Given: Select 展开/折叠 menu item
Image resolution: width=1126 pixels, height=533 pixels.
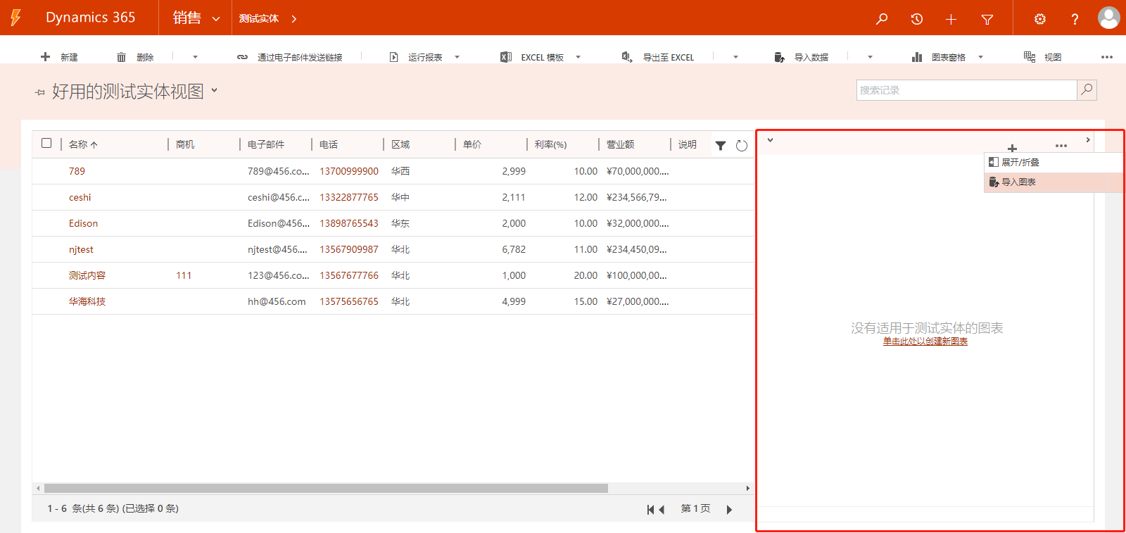Looking at the screenshot, I should 1053,163.
